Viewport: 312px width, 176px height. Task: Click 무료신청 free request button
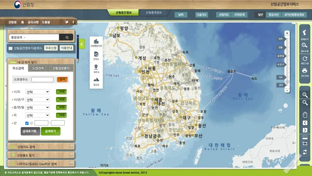click(x=51, y=48)
